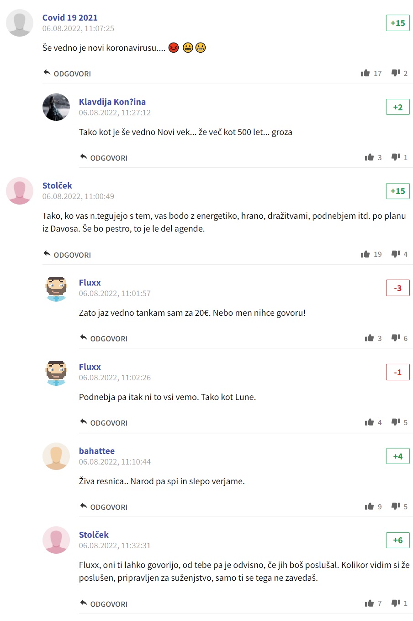This screenshot has width=413, height=621.
Task: Reply to the Covid 19 2021 comment
Action: point(67,74)
